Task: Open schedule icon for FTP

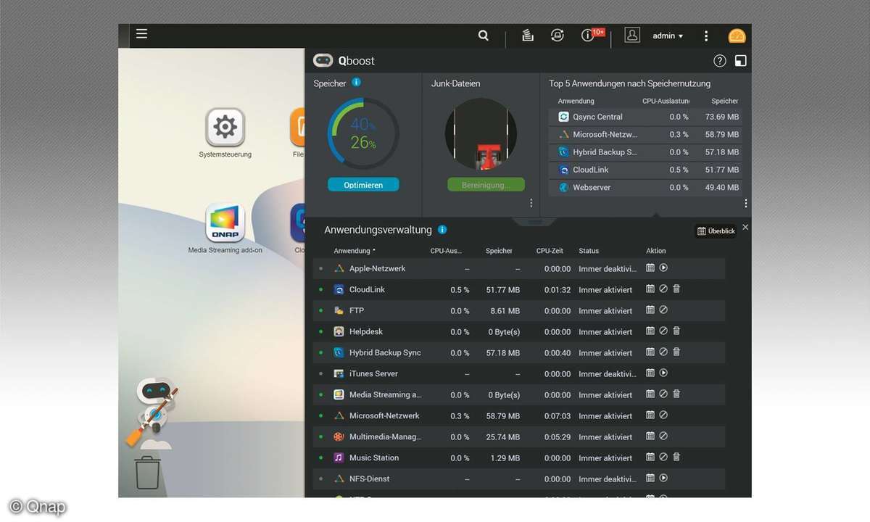Action: [650, 310]
